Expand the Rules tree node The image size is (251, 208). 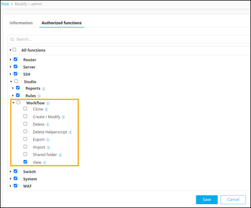(x=13, y=96)
